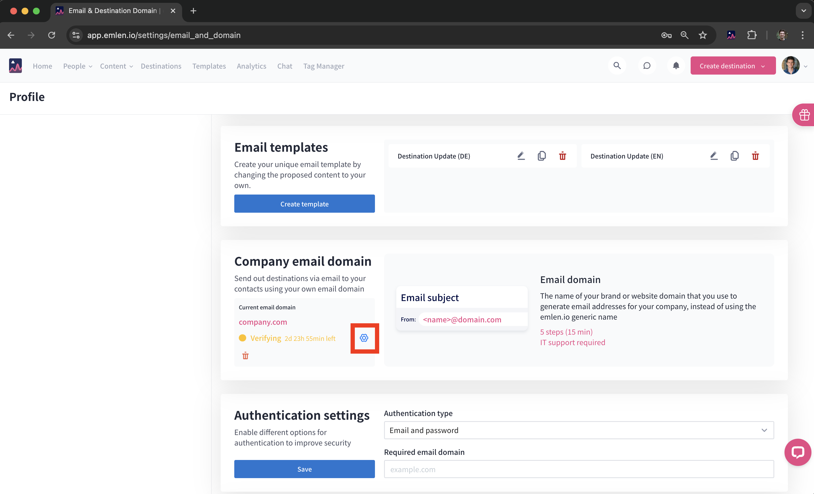This screenshot has height=494, width=814.
Task: Open the Analytics page
Action: pyautogui.click(x=251, y=66)
